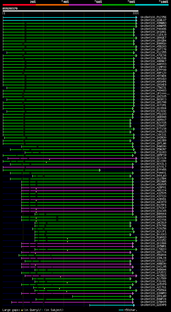Select the UniRef100_A5B2H3 label
The image size is (171, 312).
[153, 47]
